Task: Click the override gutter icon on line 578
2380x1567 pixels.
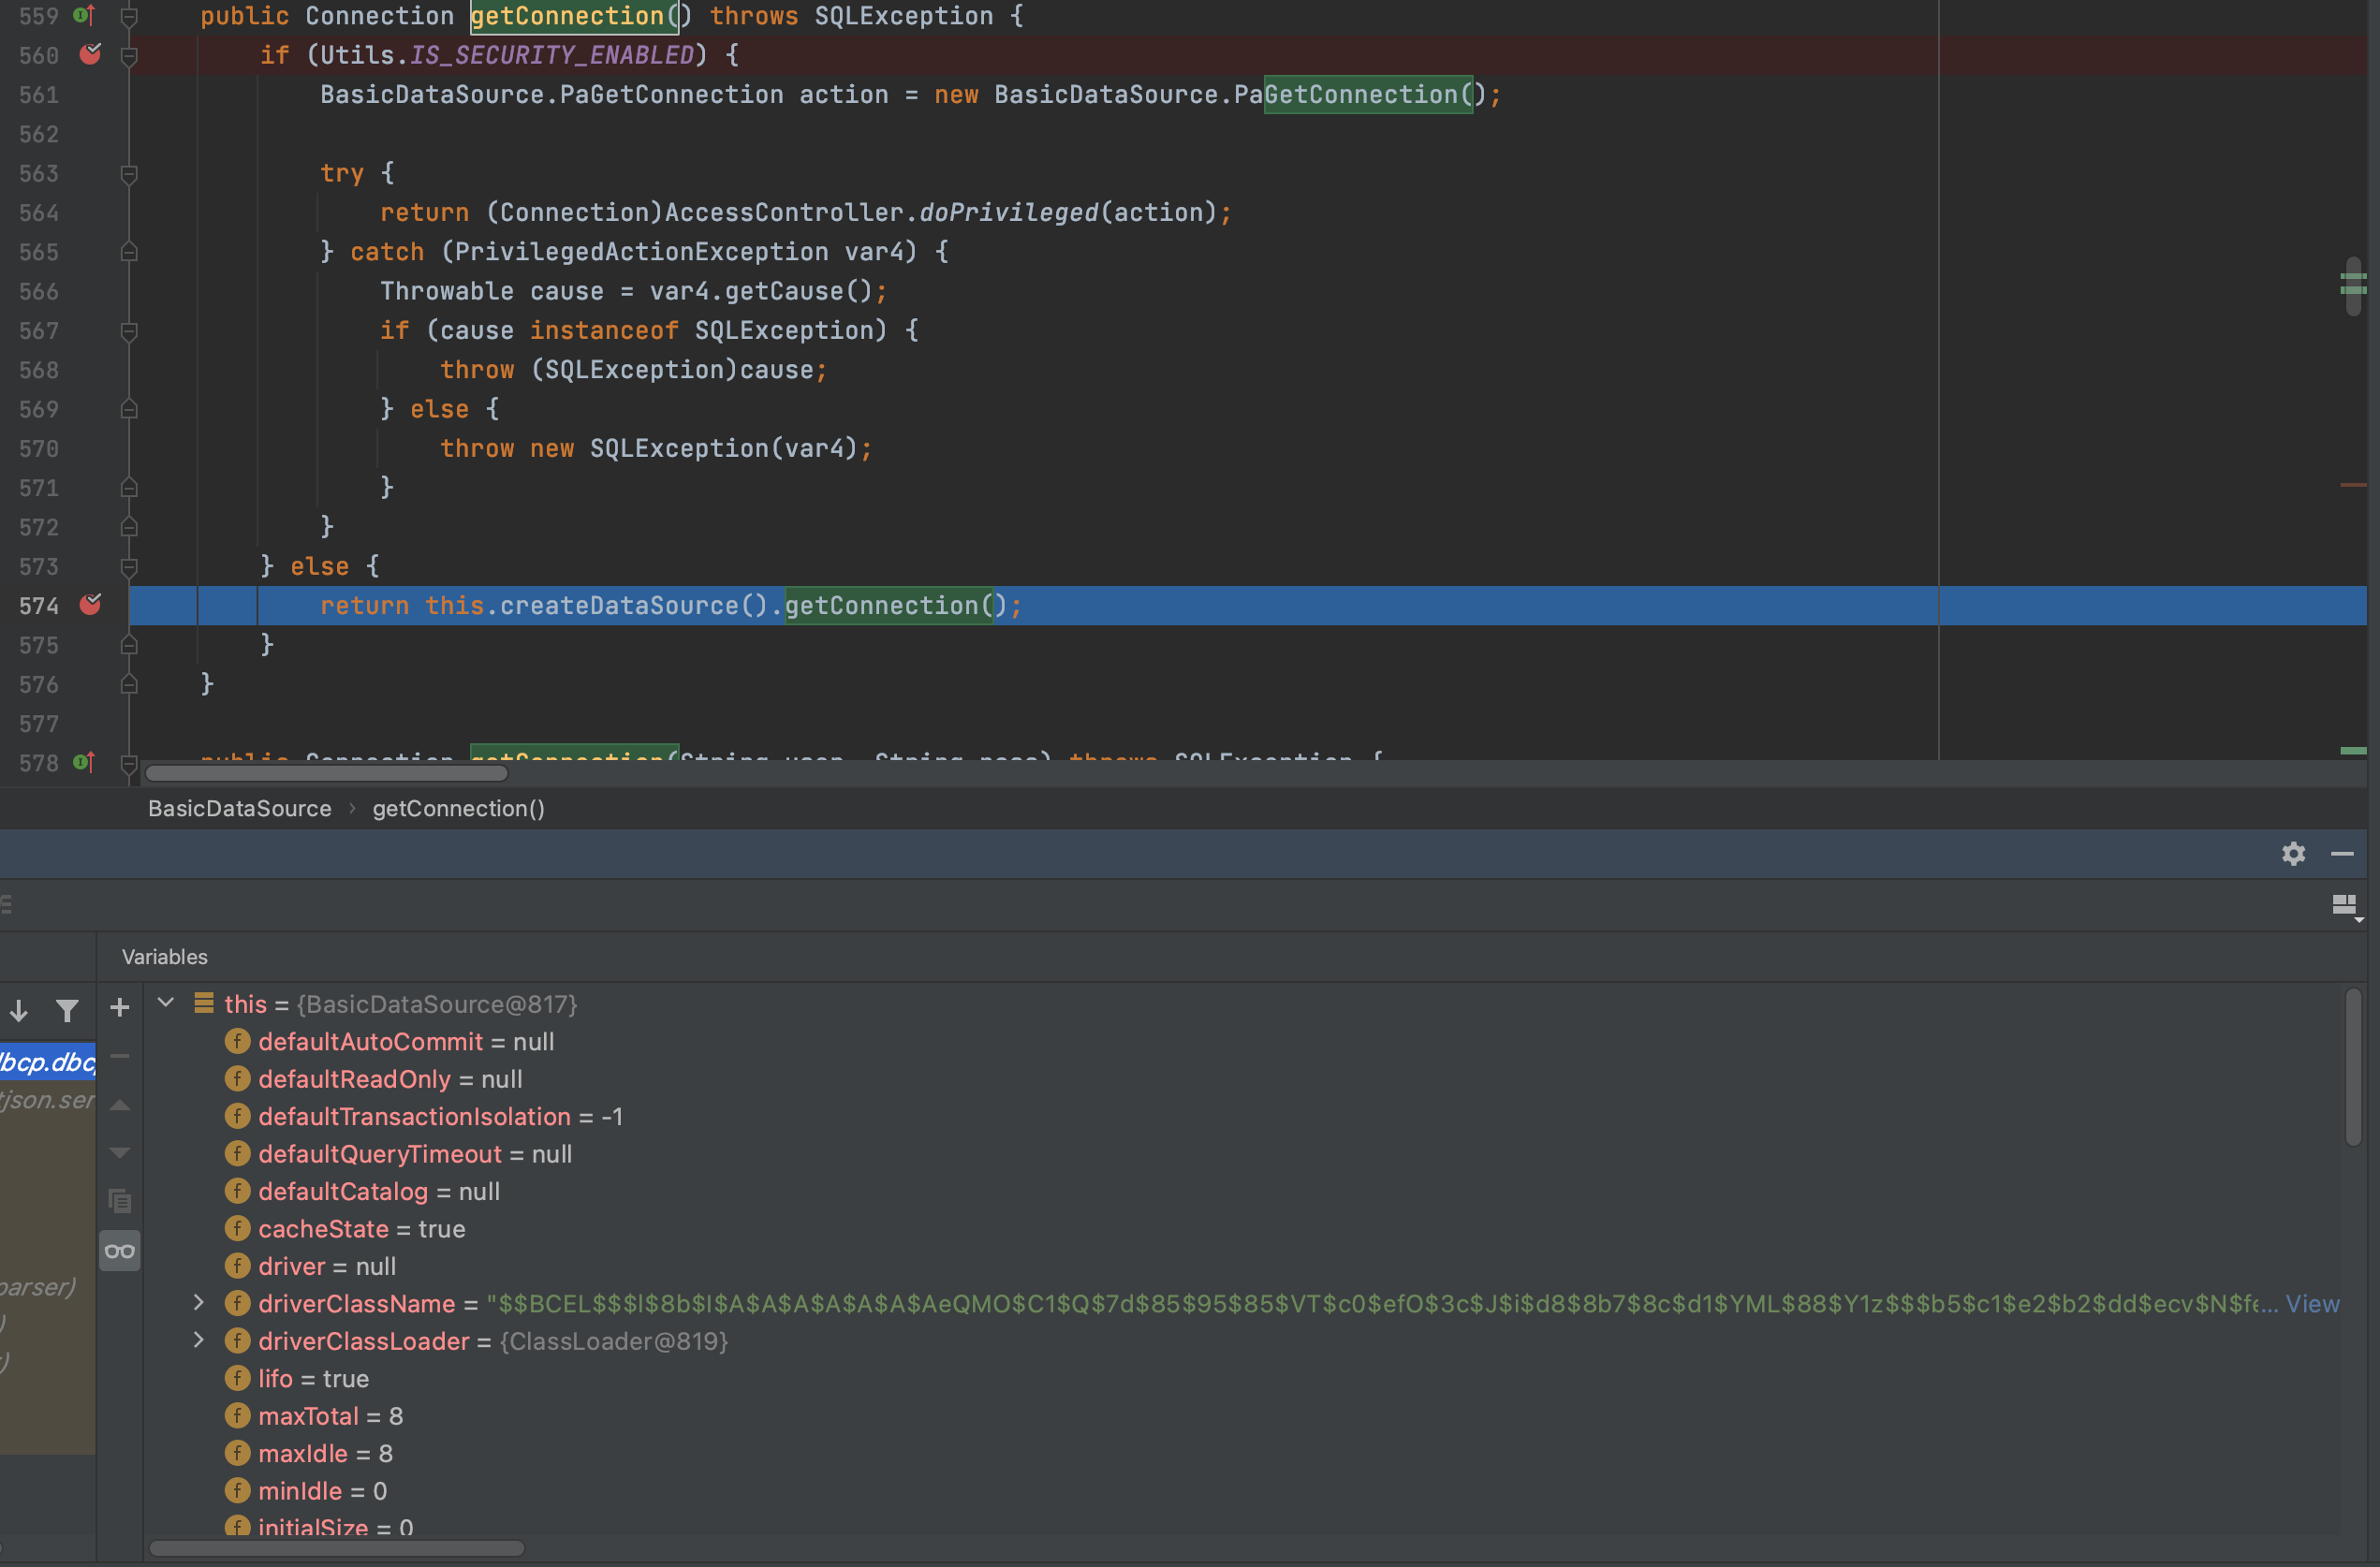Action: click(x=85, y=762)
